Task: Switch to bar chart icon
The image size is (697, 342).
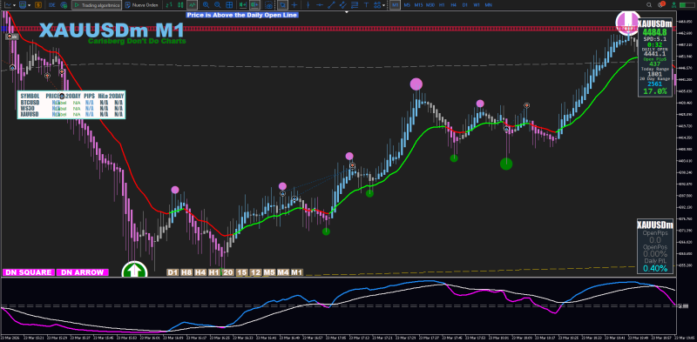Action: coord(169,5)
